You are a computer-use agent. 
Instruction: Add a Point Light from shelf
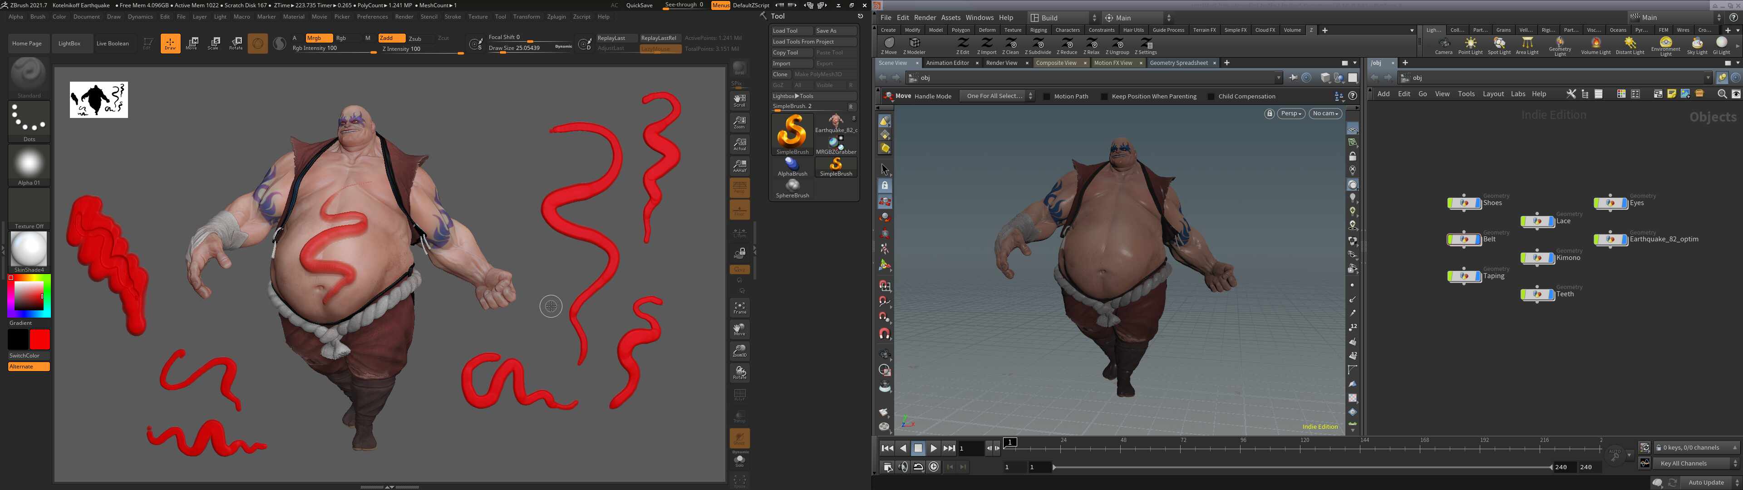(1470, 46)
